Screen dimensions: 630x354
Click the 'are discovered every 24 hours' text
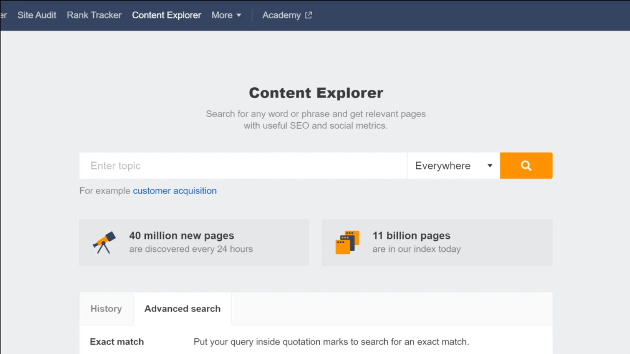(x=191, y=249)
